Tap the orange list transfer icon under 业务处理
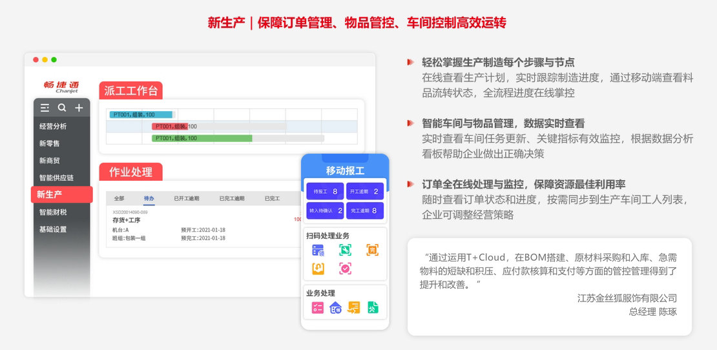The height and width of the screenshot is (350, 717). (354, 308)
